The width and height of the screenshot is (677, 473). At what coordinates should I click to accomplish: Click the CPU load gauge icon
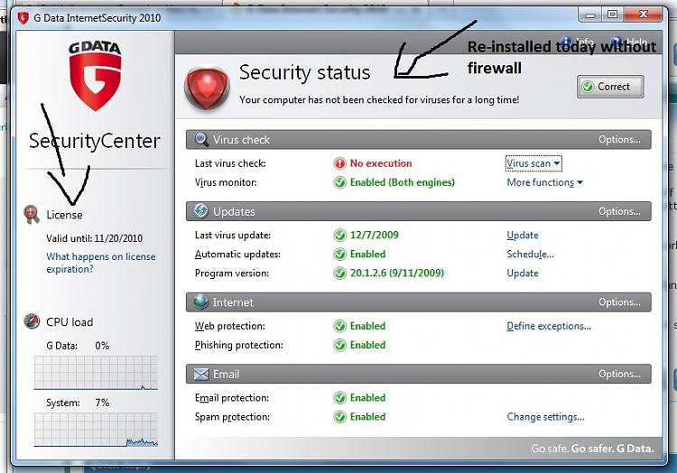pyautogui.click(x=32, y=321)
